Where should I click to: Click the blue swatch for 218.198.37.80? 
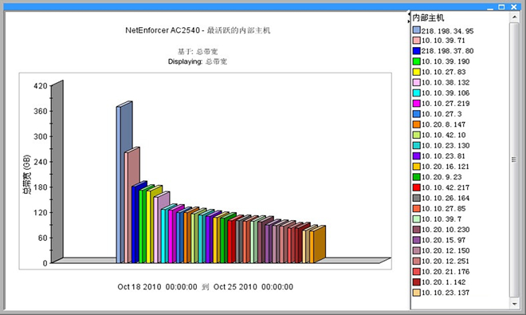tap(416, 51)
